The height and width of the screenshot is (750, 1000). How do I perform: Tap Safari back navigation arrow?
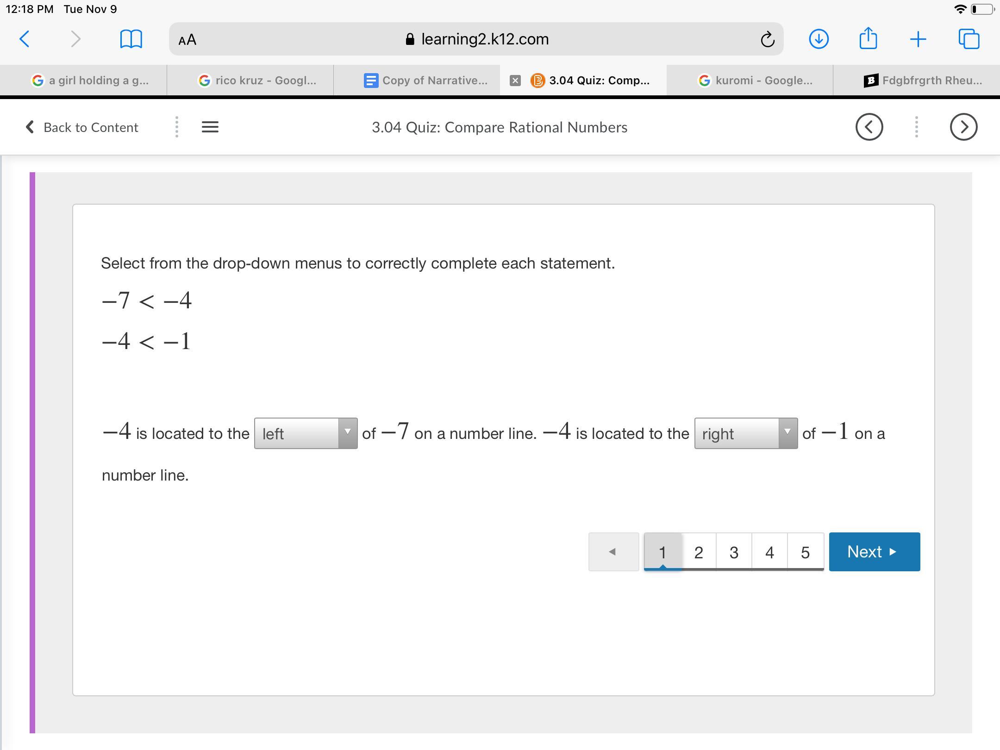pos(25,39)
